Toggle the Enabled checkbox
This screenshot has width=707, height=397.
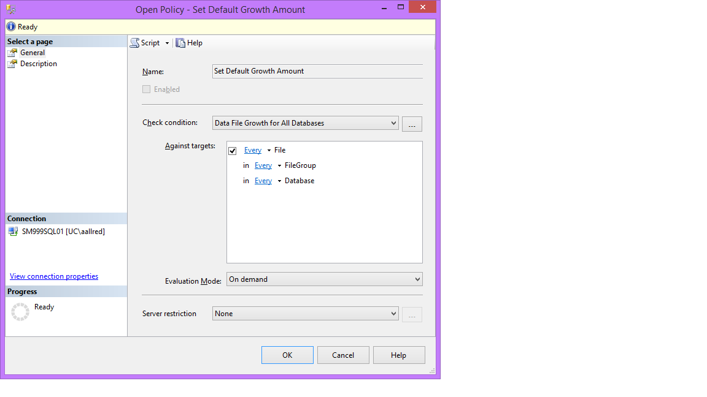click(146, 89)
